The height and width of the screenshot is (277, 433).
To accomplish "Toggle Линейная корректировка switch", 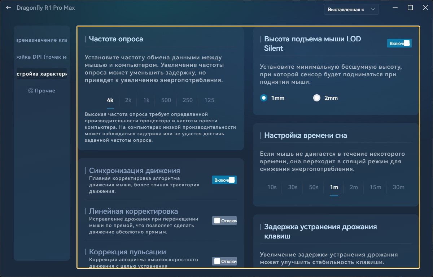I will click(x=224, y=221).
